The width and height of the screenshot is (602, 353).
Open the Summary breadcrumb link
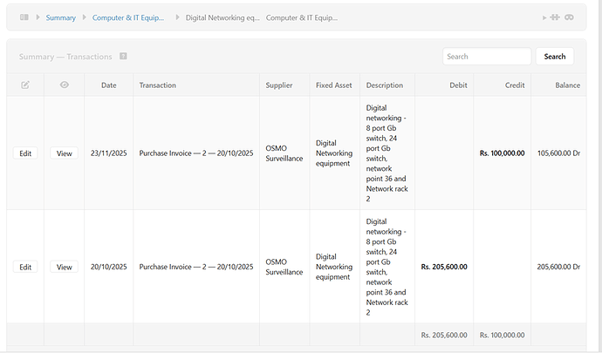point(60,17)
